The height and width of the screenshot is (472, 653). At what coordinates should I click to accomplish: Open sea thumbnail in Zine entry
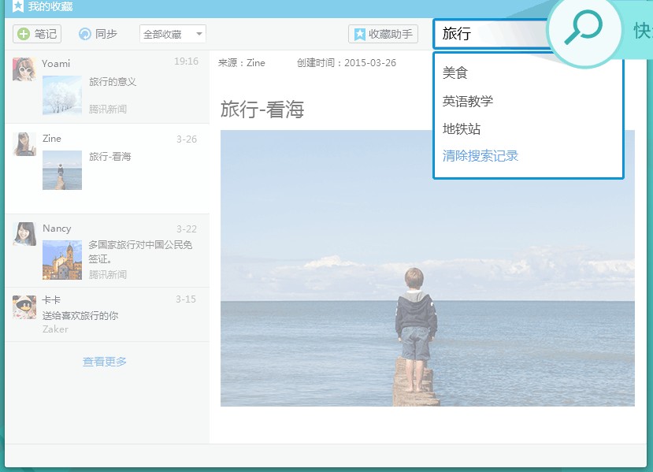pyautogui.click(x=62, y=170)
